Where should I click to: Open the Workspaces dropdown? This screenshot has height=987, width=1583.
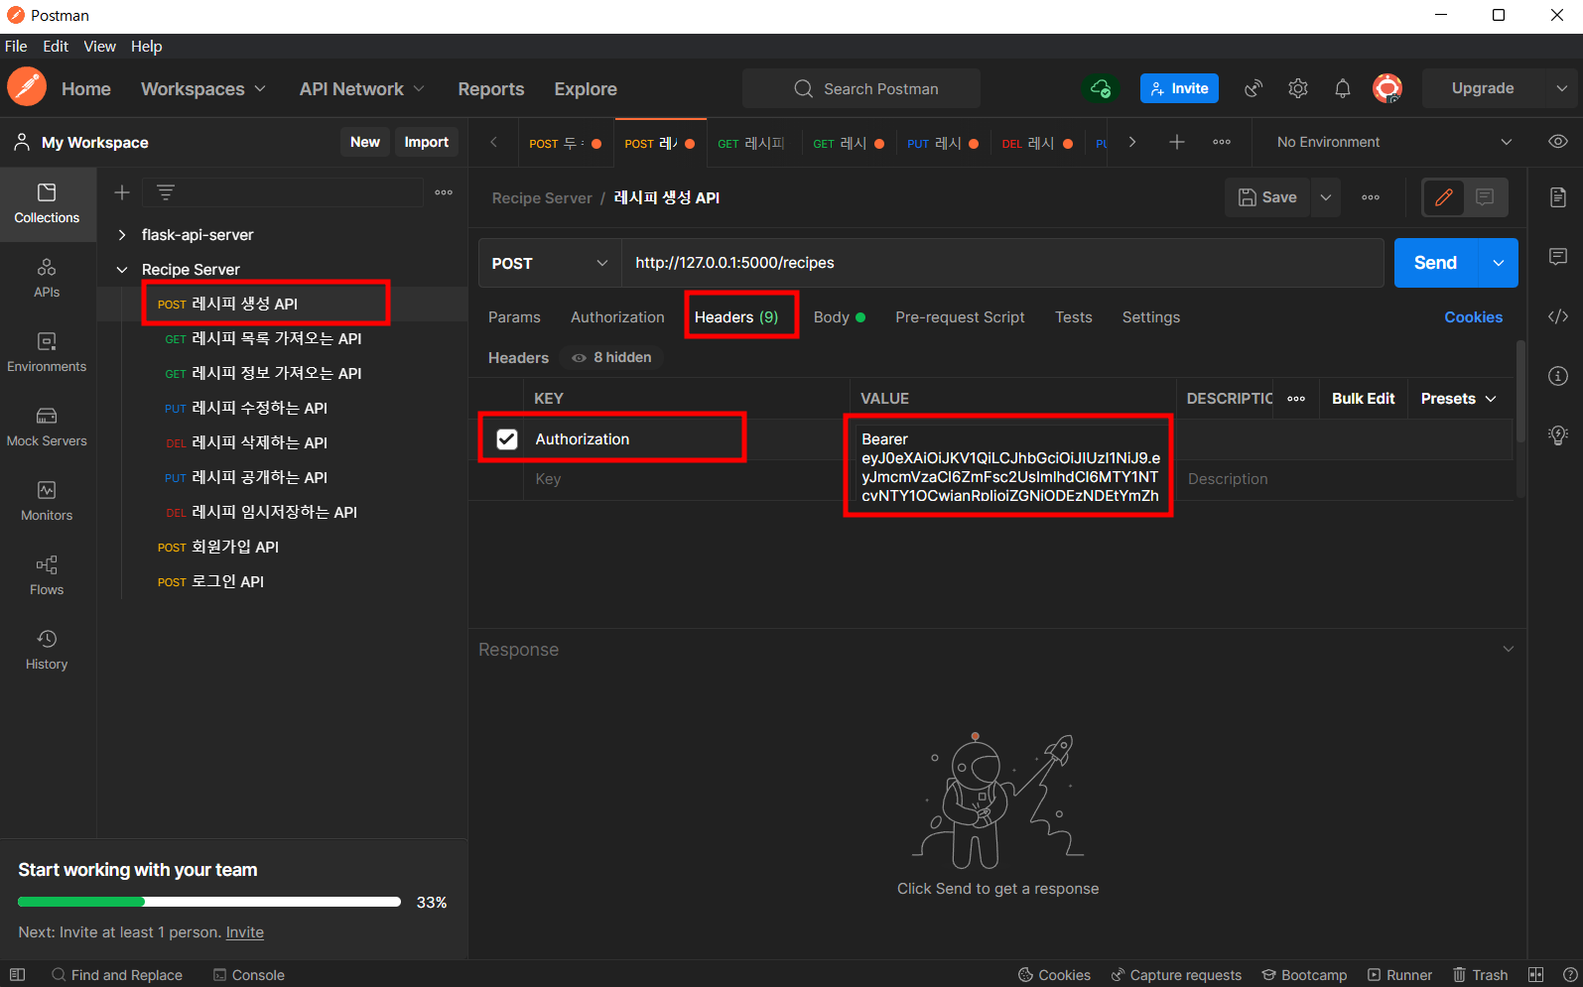[x=203, y=88]
